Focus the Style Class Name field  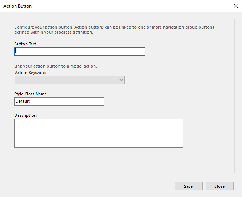pyautogui.click(x=59, y=102)
